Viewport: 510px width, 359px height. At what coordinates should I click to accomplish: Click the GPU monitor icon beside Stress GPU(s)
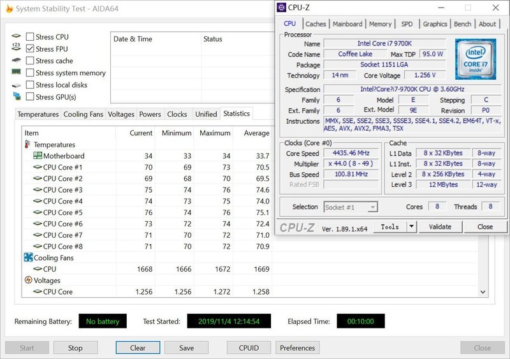coord(16,97)
